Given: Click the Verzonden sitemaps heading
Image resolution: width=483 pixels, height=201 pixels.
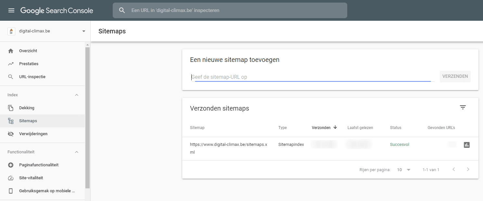Looking at the screenshot, I should pyautogui.click(x=220, y=108).
